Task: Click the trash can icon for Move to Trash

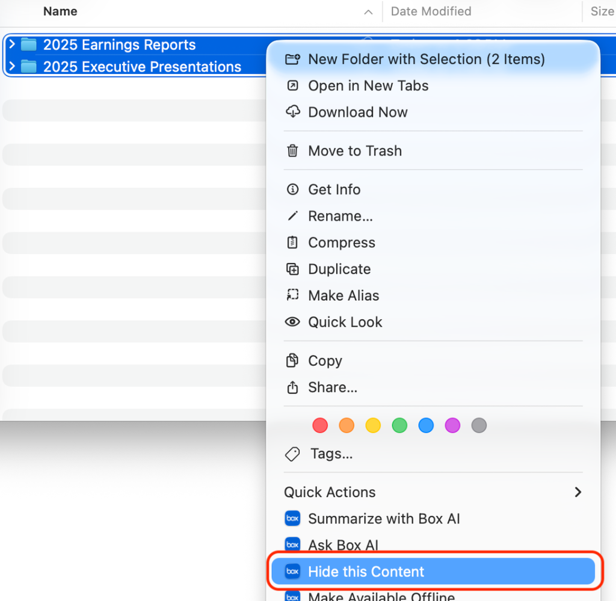Action: 292,151
